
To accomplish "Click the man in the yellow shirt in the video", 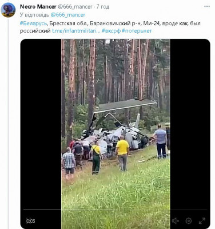I will click(122, 153).
